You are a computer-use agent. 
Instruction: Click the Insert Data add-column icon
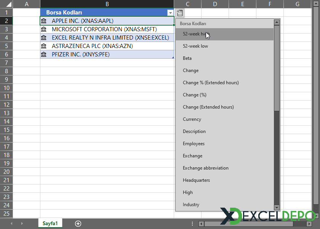180,13
